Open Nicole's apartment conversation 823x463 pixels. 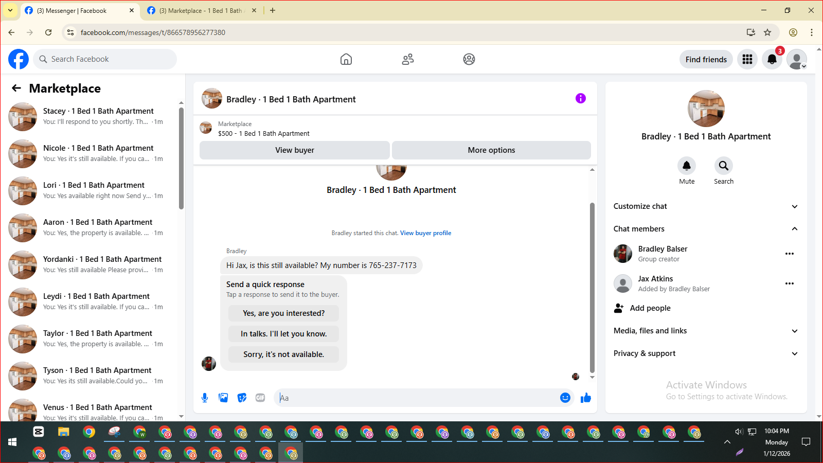(92, 154)
